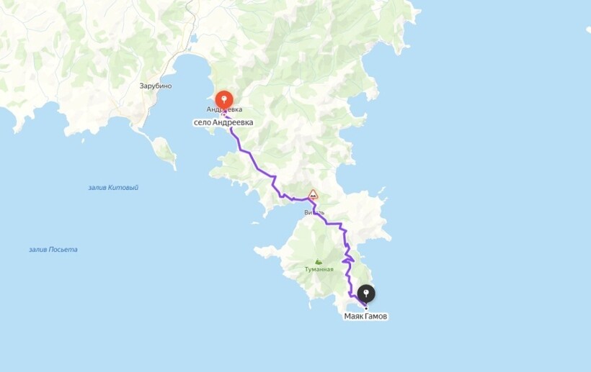Viewport: 591px width, 372px height.
Task: Click the залив Посьета bay label
Action: pyautogui.click(x=53, y=250)
